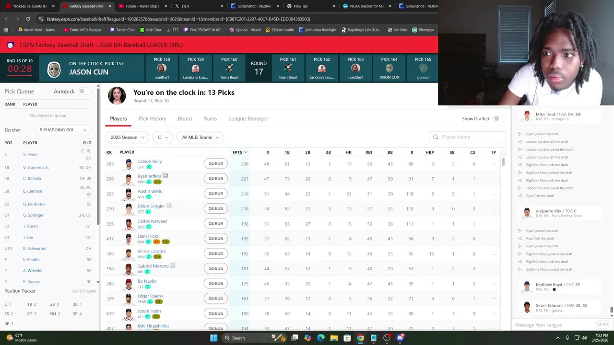The width and height of the screenshot is (614, 345).
Task: Click the Pick 164 JASON CUN avatar
Action: [x=389, y=69]
